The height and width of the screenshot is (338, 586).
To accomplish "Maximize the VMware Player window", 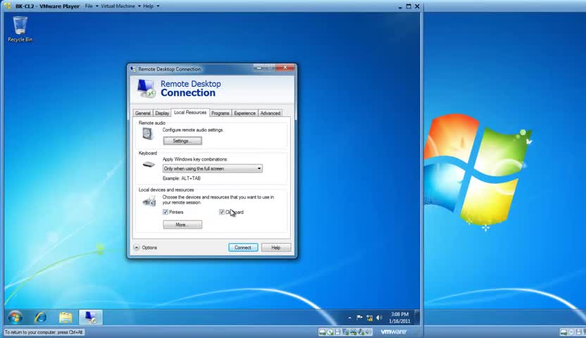I will pos(409,6).
